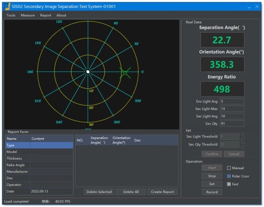Viewport: 264px width, 207px height.
Task: Click the Env Light Avg value field
Action: pos(232,101)
